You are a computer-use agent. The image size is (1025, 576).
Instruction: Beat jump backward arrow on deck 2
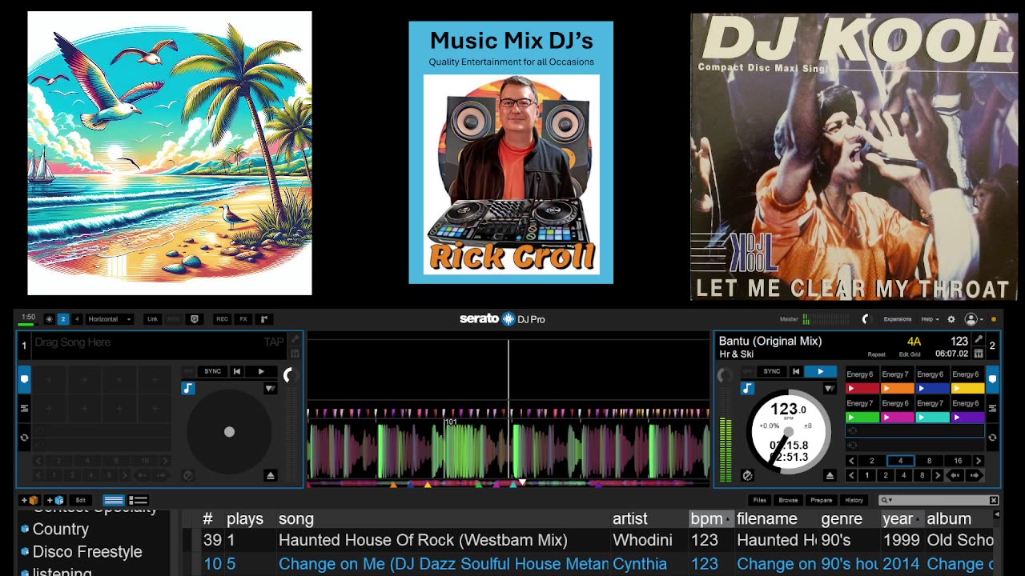955,475
